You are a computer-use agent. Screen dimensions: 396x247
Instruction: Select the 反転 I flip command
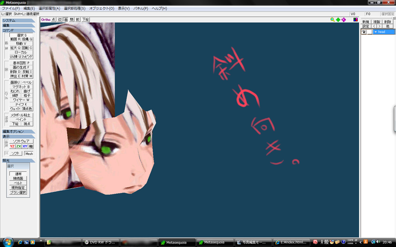[x=27, y=72]
